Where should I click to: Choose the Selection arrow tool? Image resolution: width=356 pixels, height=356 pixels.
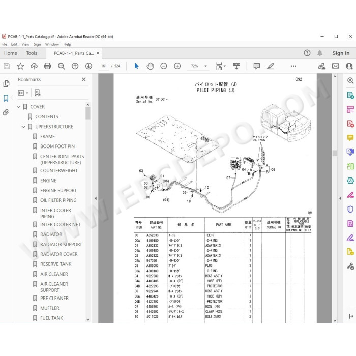point(136,66)
